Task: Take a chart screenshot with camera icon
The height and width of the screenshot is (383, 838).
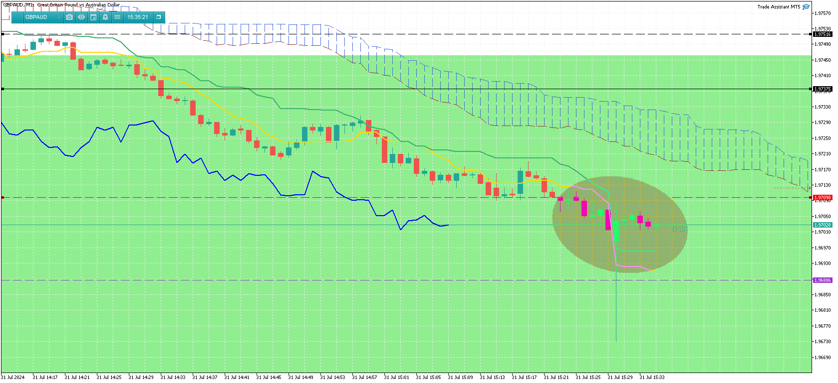Action: 69,17
